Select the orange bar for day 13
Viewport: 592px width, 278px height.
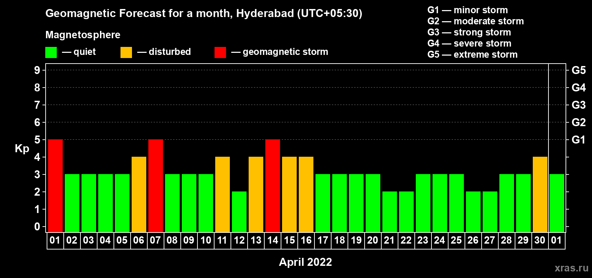256,194
